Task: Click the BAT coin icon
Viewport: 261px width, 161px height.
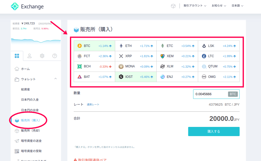Action: (x=80, y=77)
